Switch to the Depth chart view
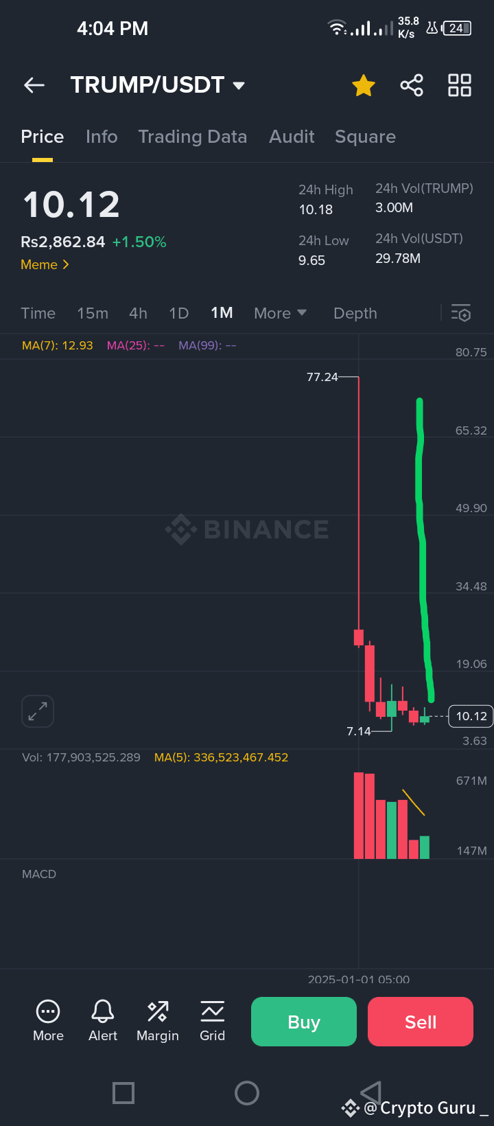 pyautogui.click(x=355, y=313)
